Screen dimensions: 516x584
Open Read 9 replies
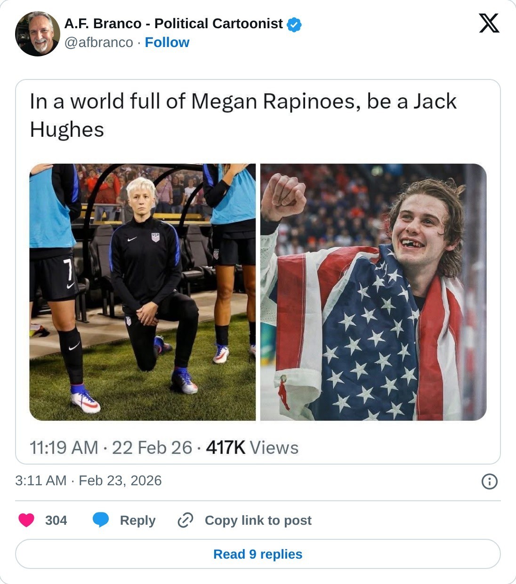click(258, 554)
